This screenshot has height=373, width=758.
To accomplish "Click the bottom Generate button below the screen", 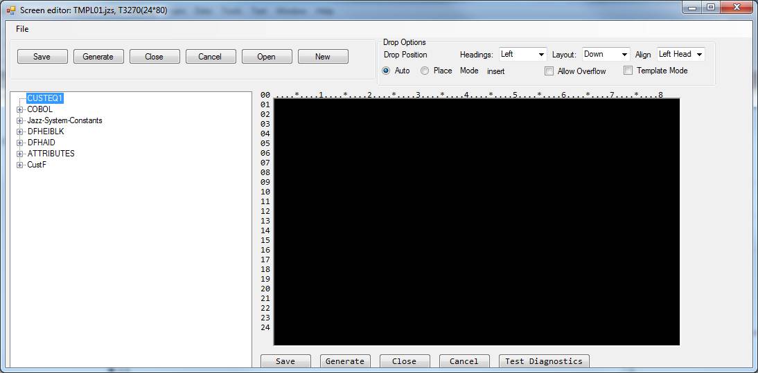I will pos(344,361).
